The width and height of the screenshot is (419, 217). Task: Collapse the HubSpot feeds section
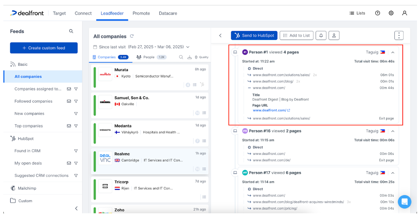(22, 139)
